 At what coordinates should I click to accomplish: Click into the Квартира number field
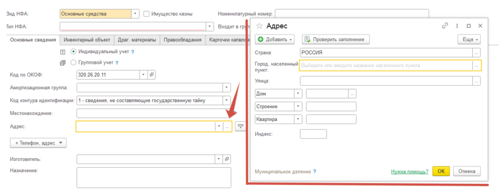pyautogui.click(x=331, y=119)
